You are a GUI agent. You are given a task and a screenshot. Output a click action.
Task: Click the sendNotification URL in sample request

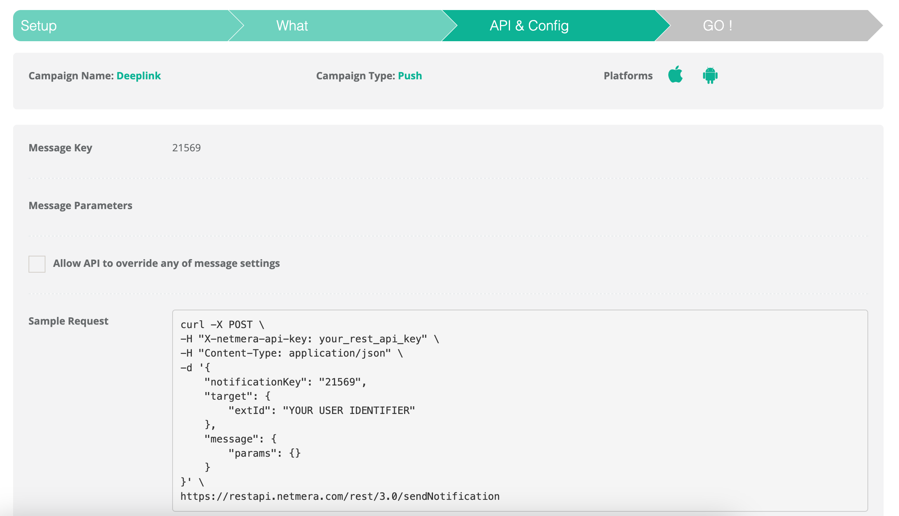point(340,496)
